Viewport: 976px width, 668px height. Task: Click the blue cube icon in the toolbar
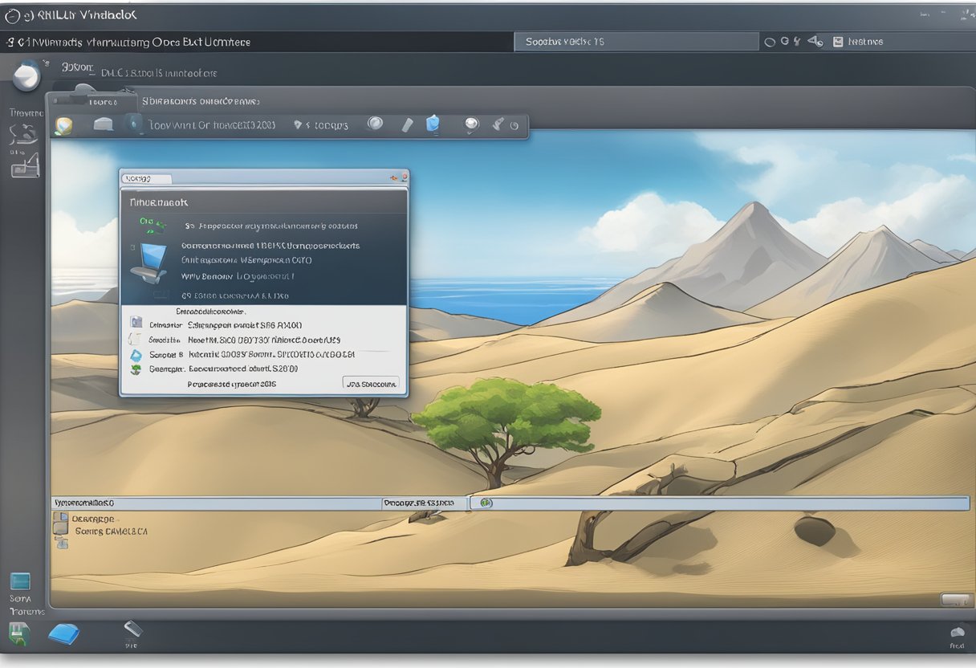[433, 124]
